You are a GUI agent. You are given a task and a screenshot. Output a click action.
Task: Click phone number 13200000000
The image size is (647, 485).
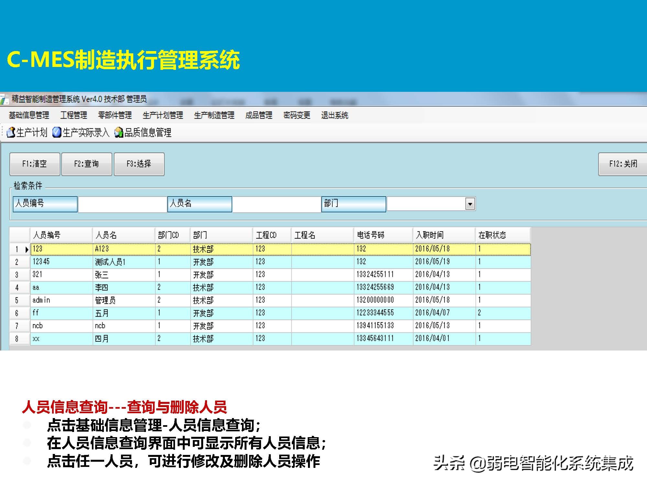(383, 300)
